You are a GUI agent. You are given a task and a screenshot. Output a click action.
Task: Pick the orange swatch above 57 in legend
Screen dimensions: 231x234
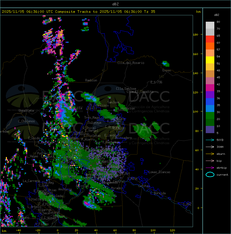point(210,46)
